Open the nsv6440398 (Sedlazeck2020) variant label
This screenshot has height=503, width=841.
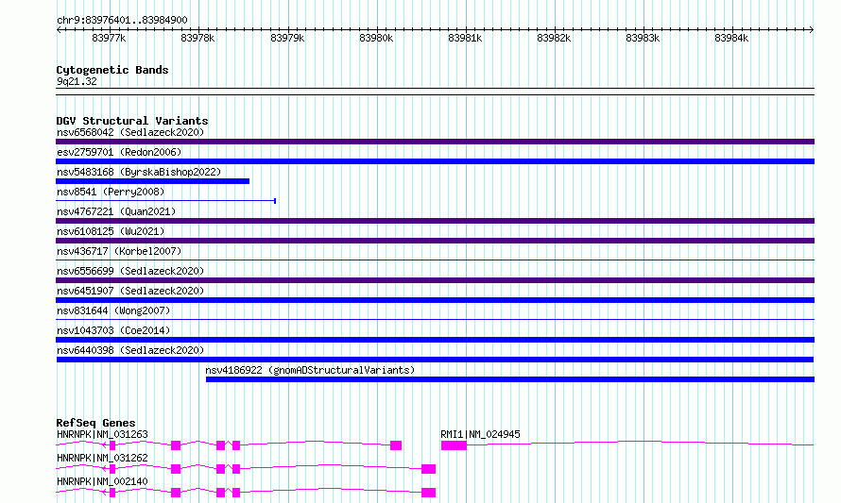click(130, 350)
